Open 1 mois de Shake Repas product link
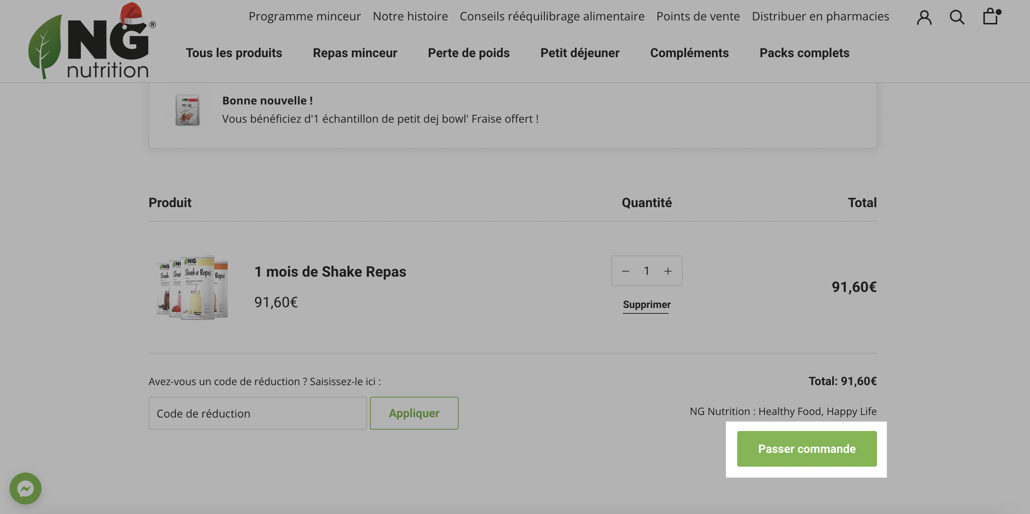Screen dimensions: 1030x514 pos(330,272)
